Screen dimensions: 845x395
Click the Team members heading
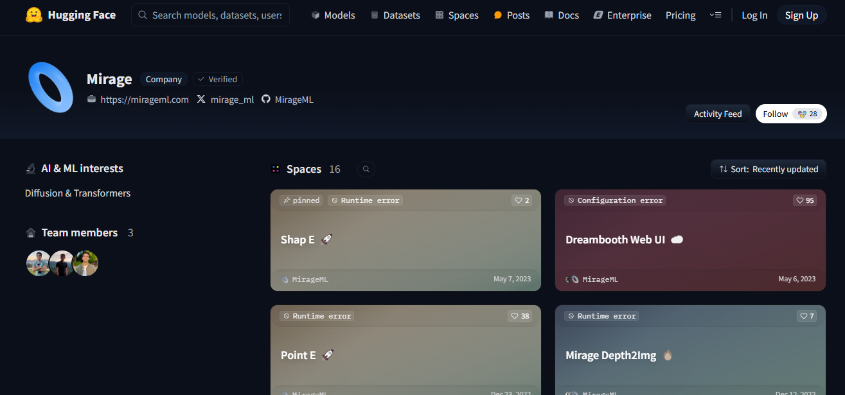point(80,233)
